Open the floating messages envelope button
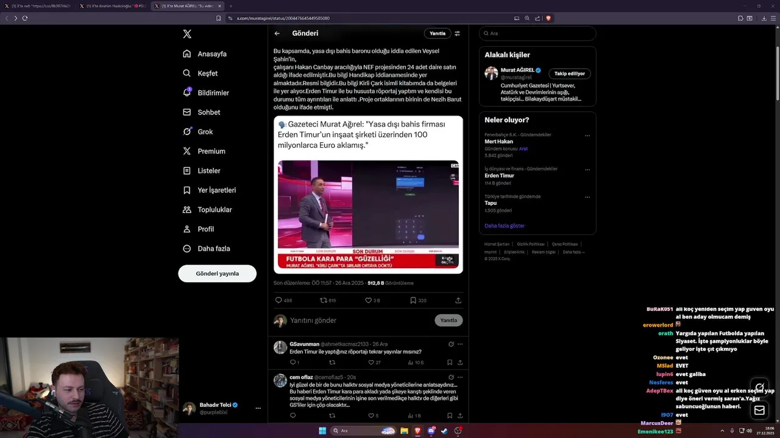 tap(759, 411)
